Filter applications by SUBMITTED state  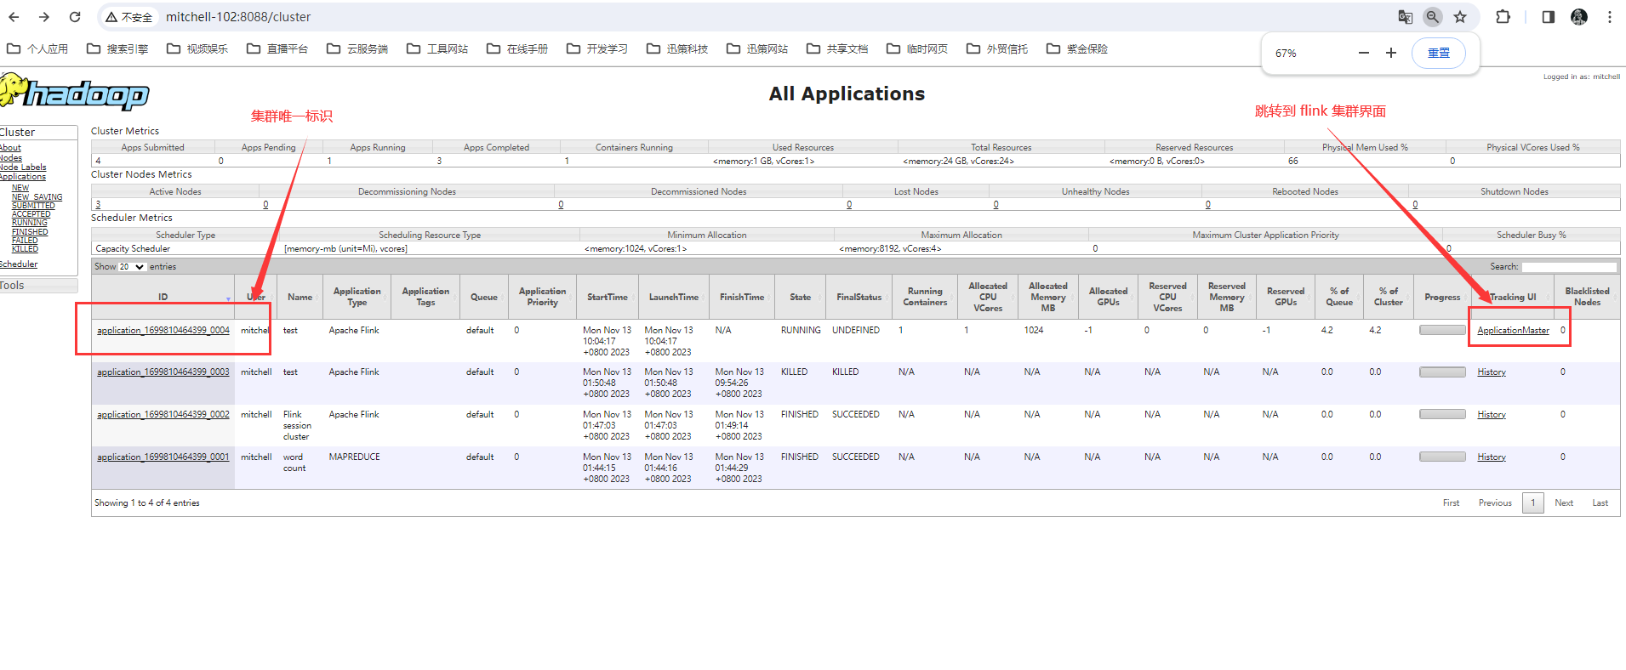pyautogui.click(x=33, y=206)
